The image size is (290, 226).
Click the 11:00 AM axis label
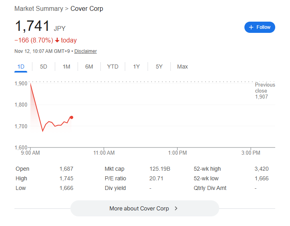(104, 153)
